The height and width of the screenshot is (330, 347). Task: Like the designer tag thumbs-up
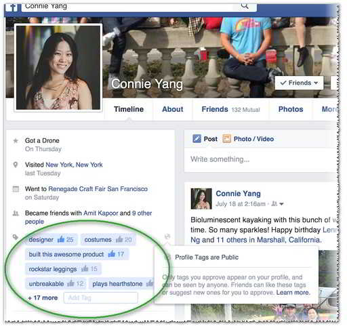click(x=61, y=239)
